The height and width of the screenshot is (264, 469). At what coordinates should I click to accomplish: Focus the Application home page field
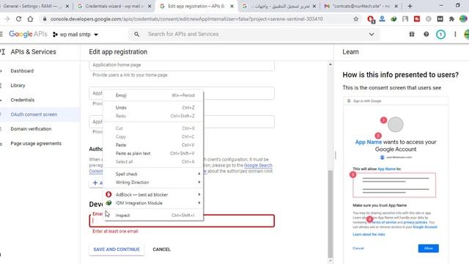click(x=182, y=65)
